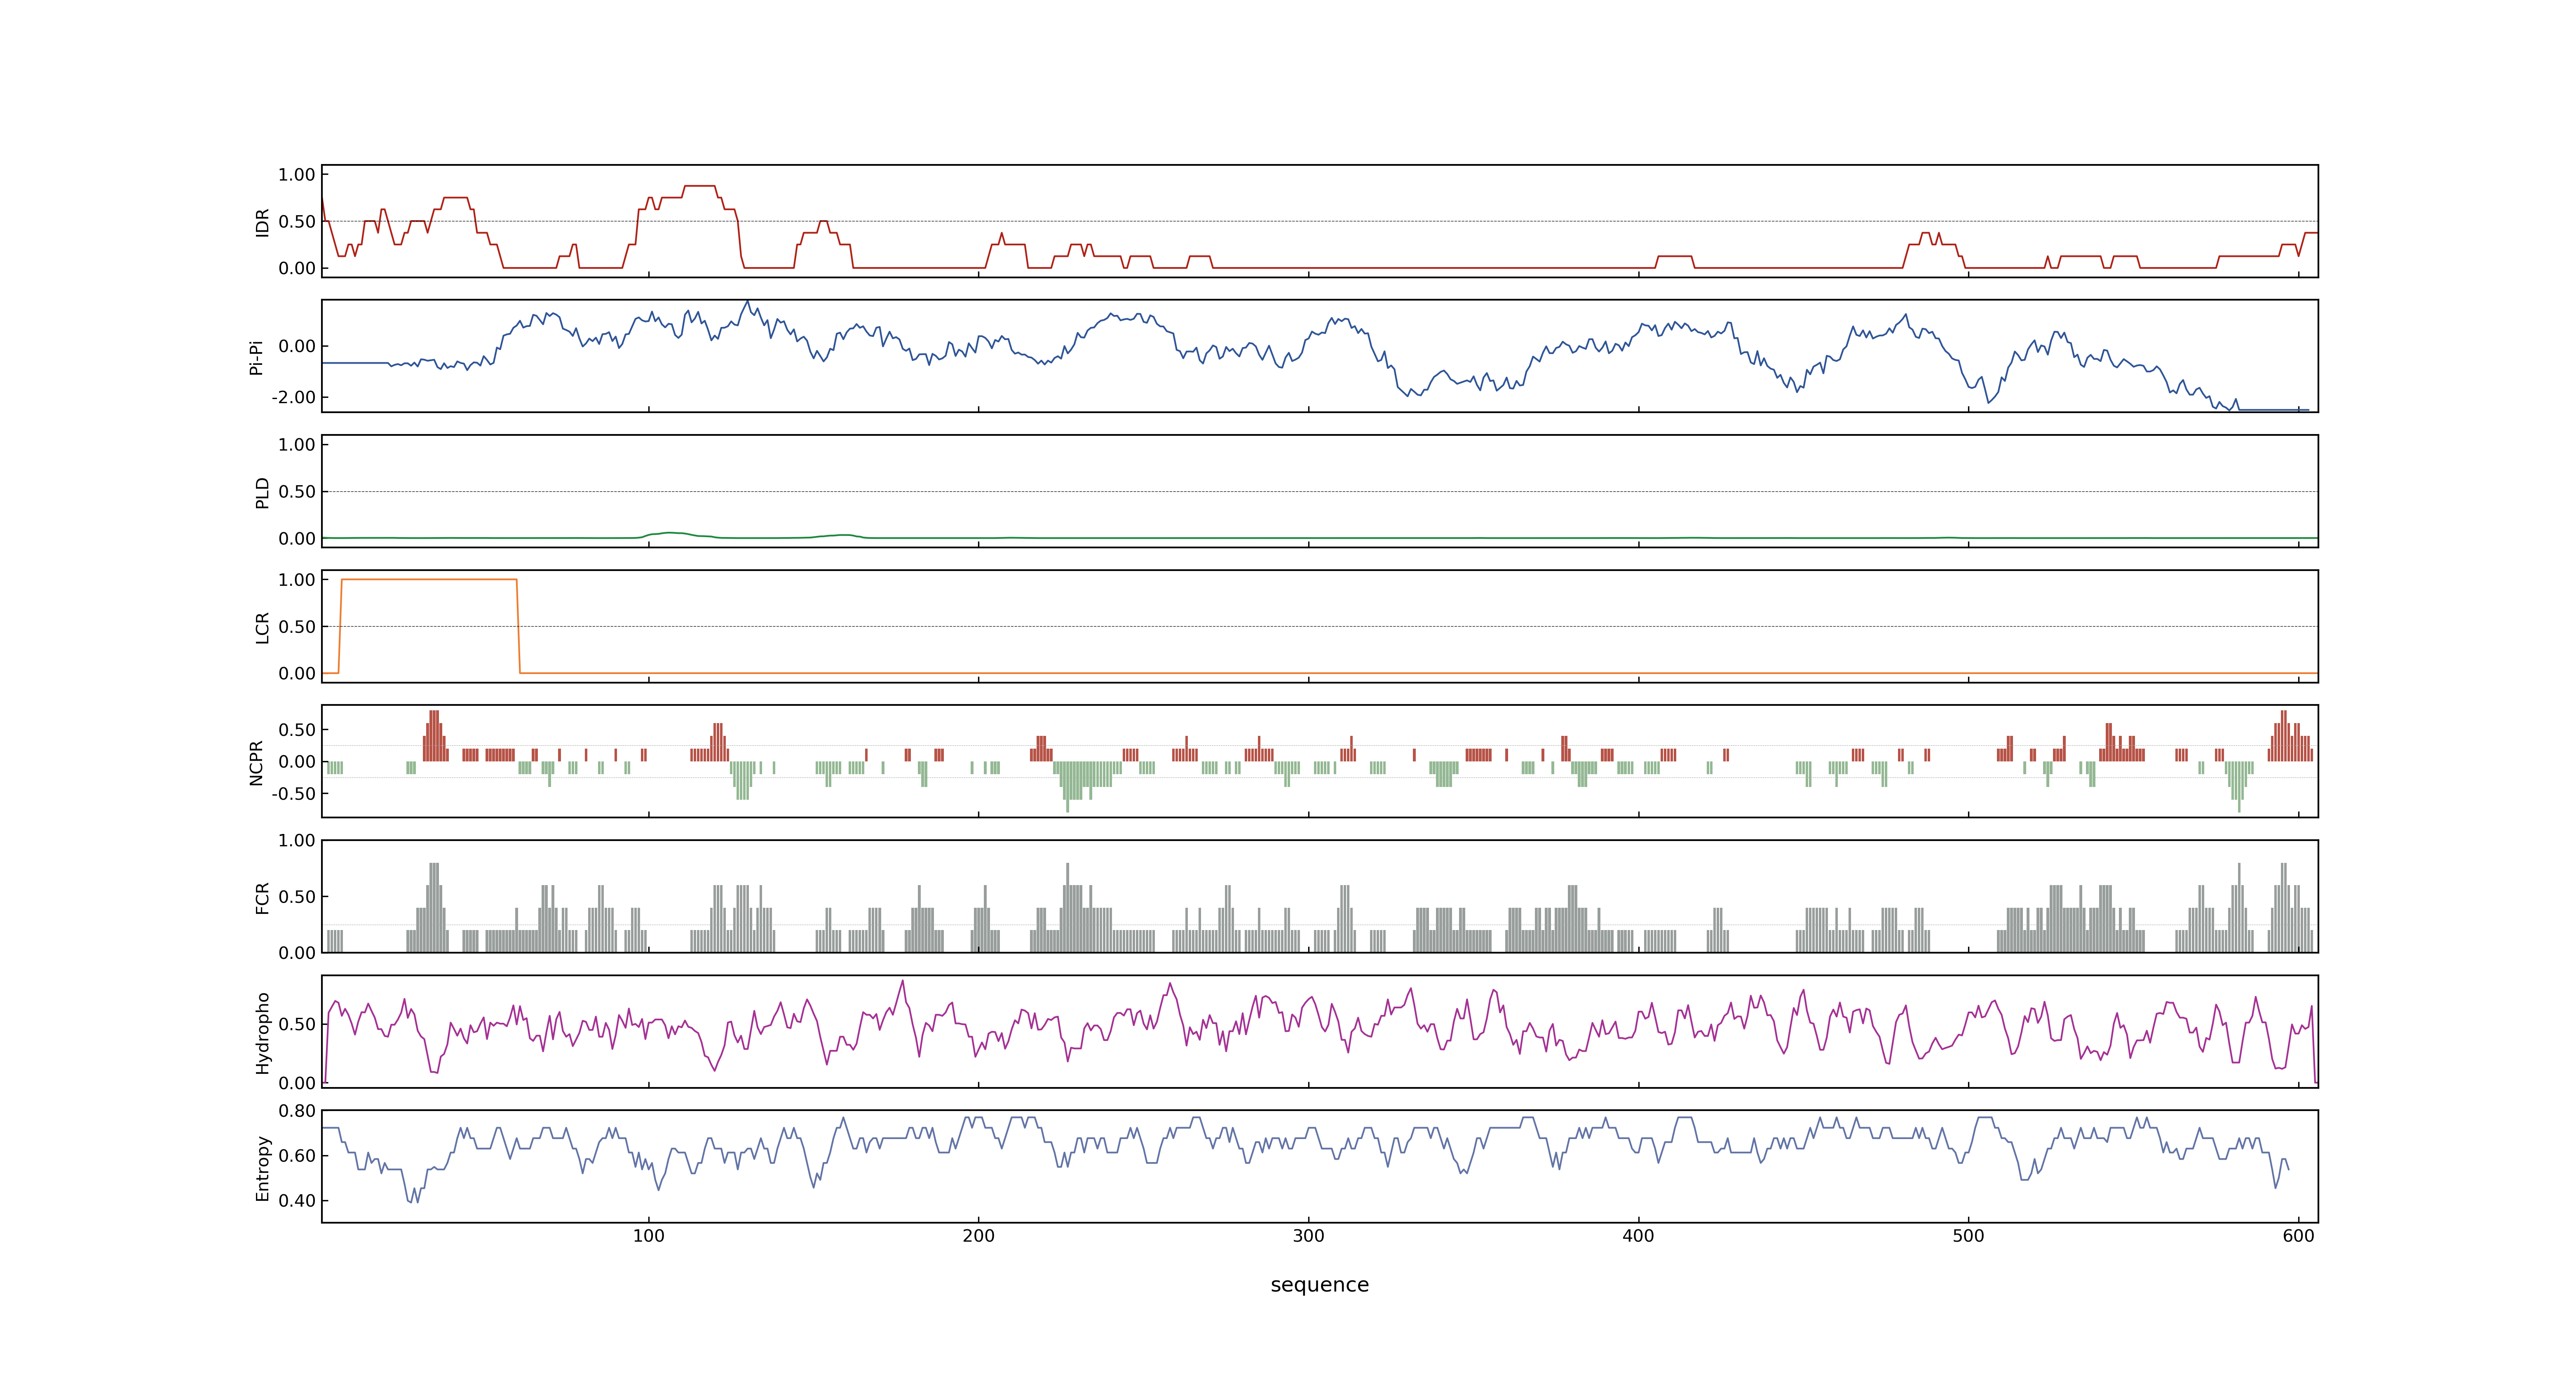Click the x-axis tick label 500

click(x=1968, y=1235)
